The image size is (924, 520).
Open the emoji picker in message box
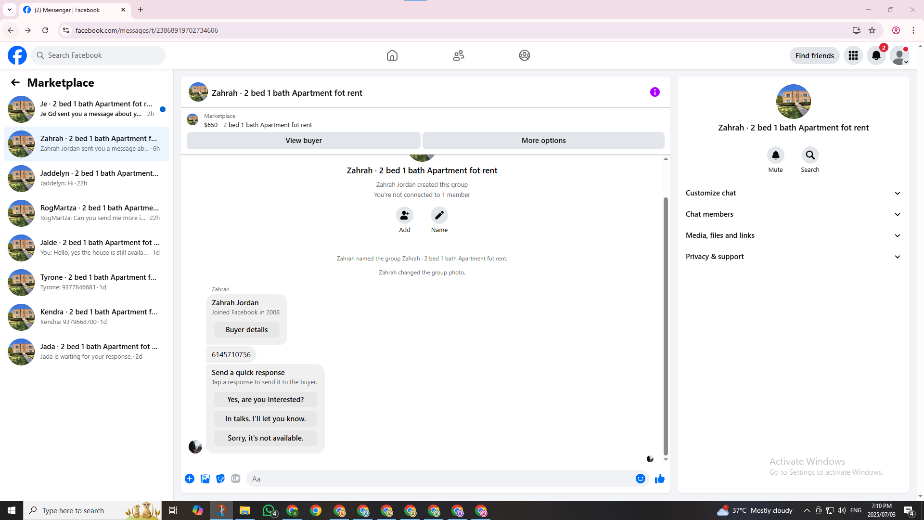click(x=640, y=479)
